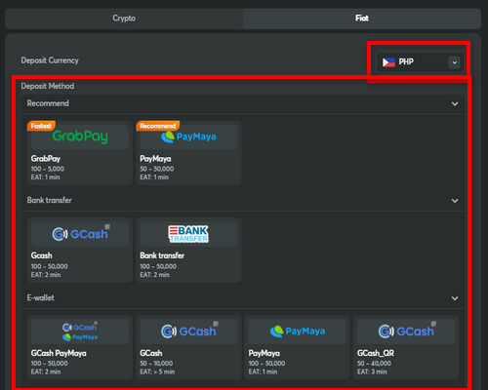Click the Philippine flag icon
488x390 pixels.
388,62
